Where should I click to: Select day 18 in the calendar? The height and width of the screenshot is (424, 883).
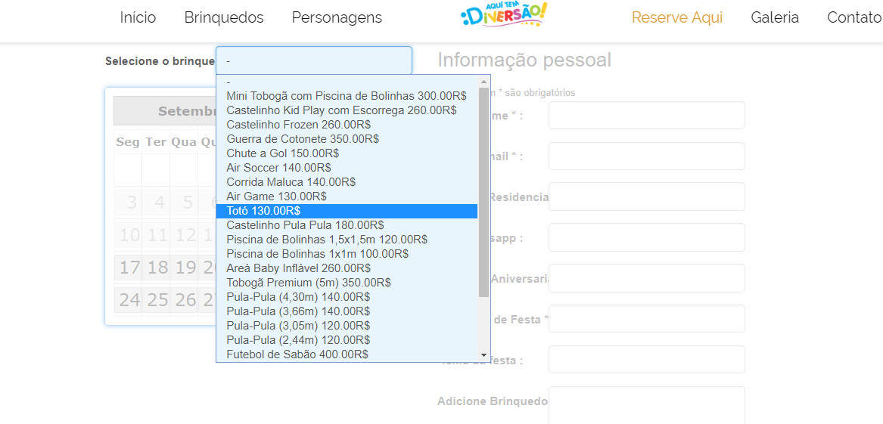pos(157,268)
